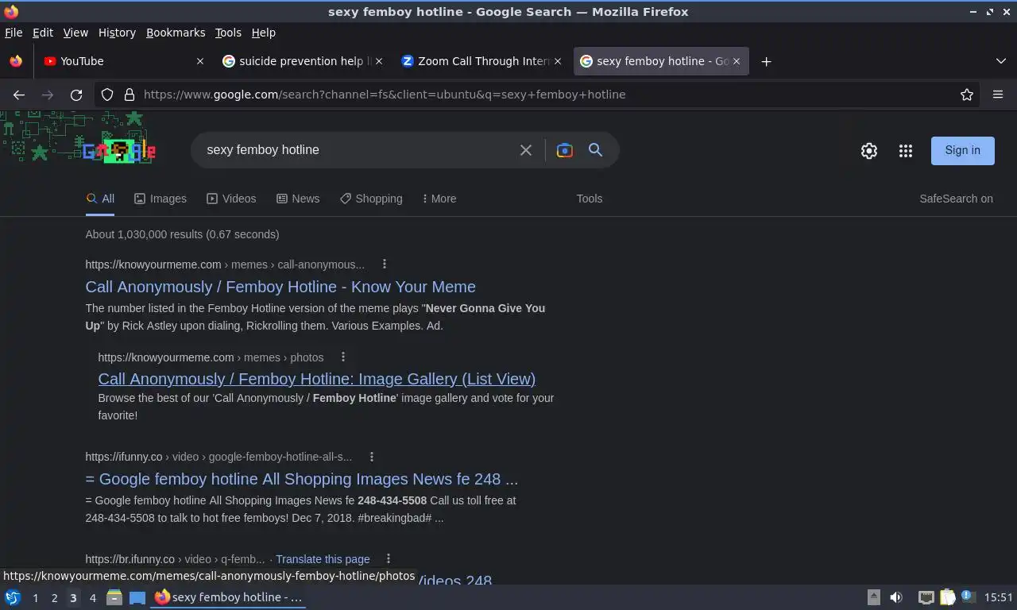Open Call Anonymously Know Your Meme result
This screenshot has height=610, width=1017.
pos(280,287)
